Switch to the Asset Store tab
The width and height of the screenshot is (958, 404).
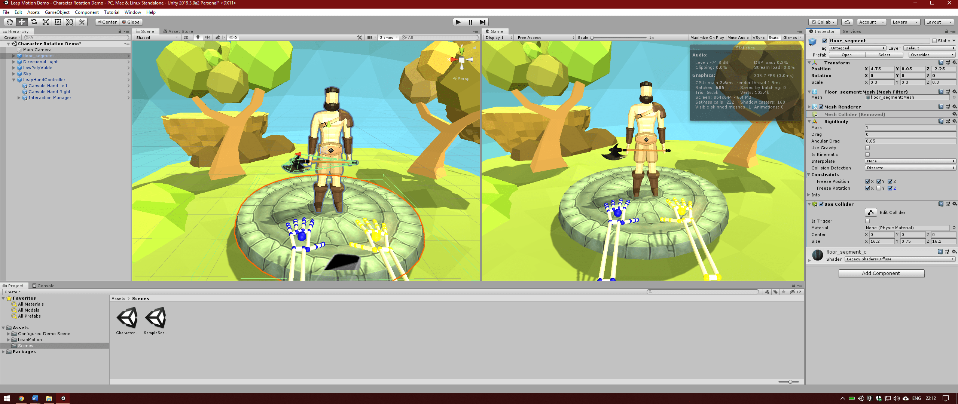[178, 31]
